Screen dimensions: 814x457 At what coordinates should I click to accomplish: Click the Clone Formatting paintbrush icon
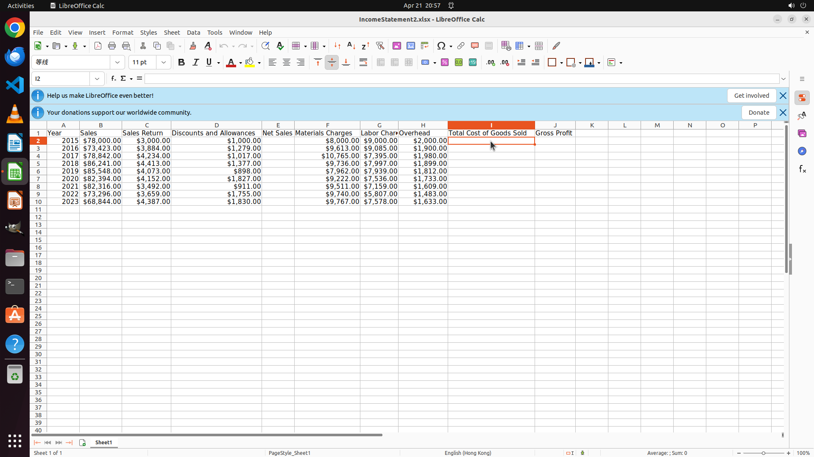click(x=193, y=46)
